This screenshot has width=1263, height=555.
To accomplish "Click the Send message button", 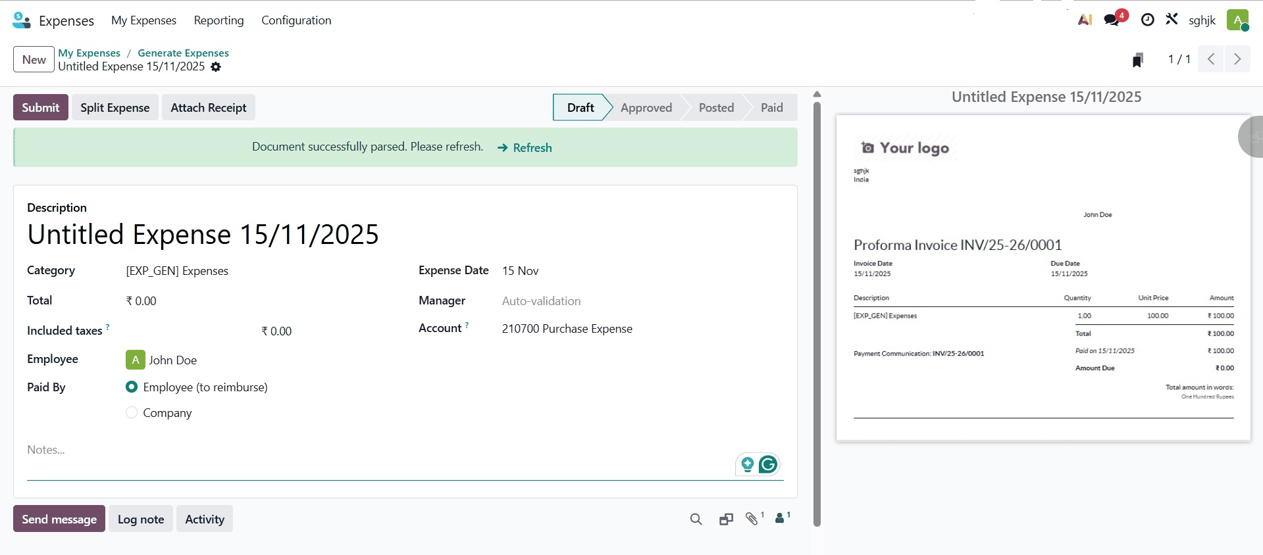I will tap(59, 519).
